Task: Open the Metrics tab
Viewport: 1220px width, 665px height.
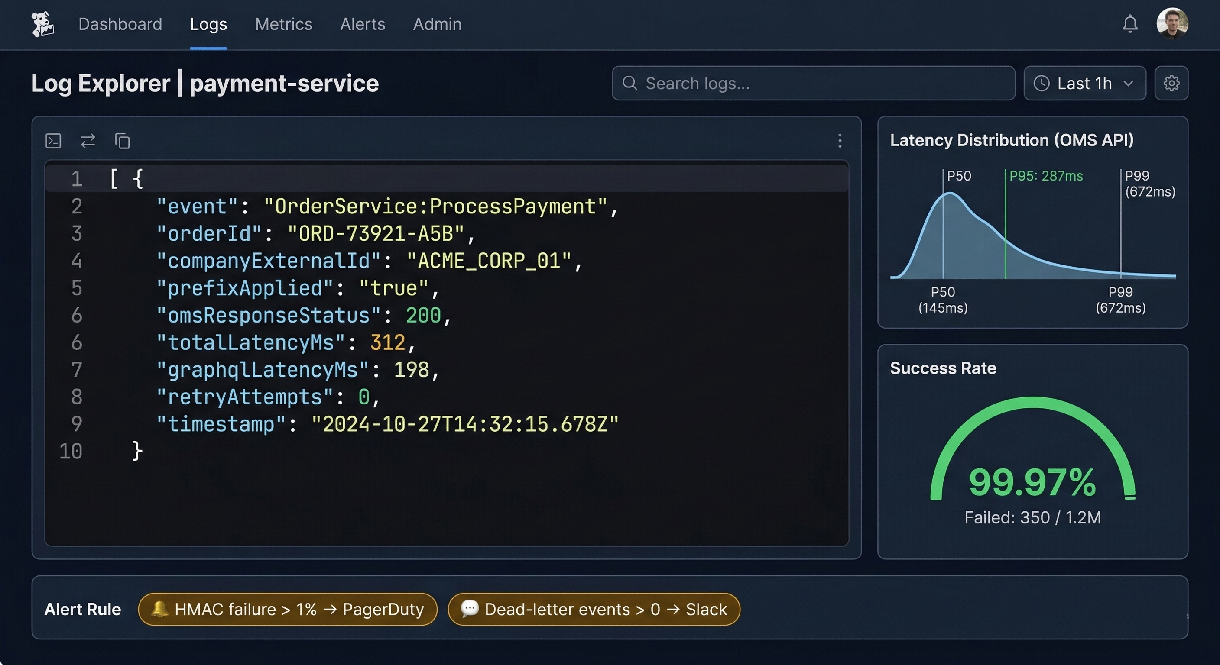Action: coord(284,24)
